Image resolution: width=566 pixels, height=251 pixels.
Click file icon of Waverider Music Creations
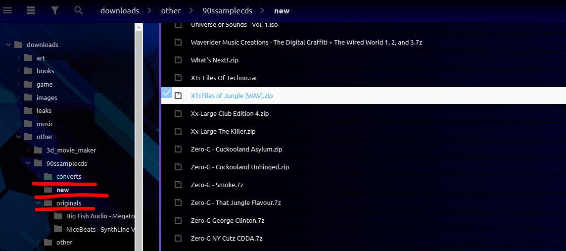[x=178, y=42]
